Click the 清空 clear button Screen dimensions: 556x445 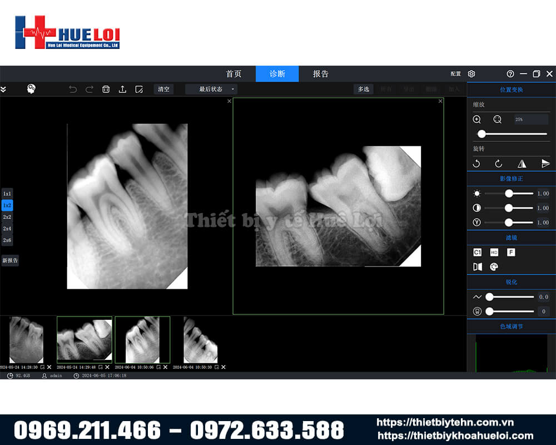(x=163, y=89)
